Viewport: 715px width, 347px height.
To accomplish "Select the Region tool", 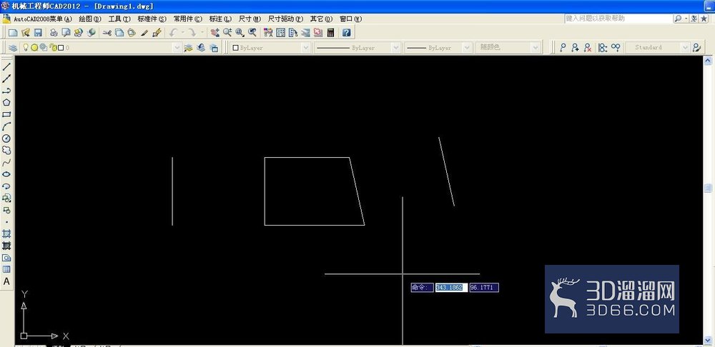I will click(x=6, y=258).
